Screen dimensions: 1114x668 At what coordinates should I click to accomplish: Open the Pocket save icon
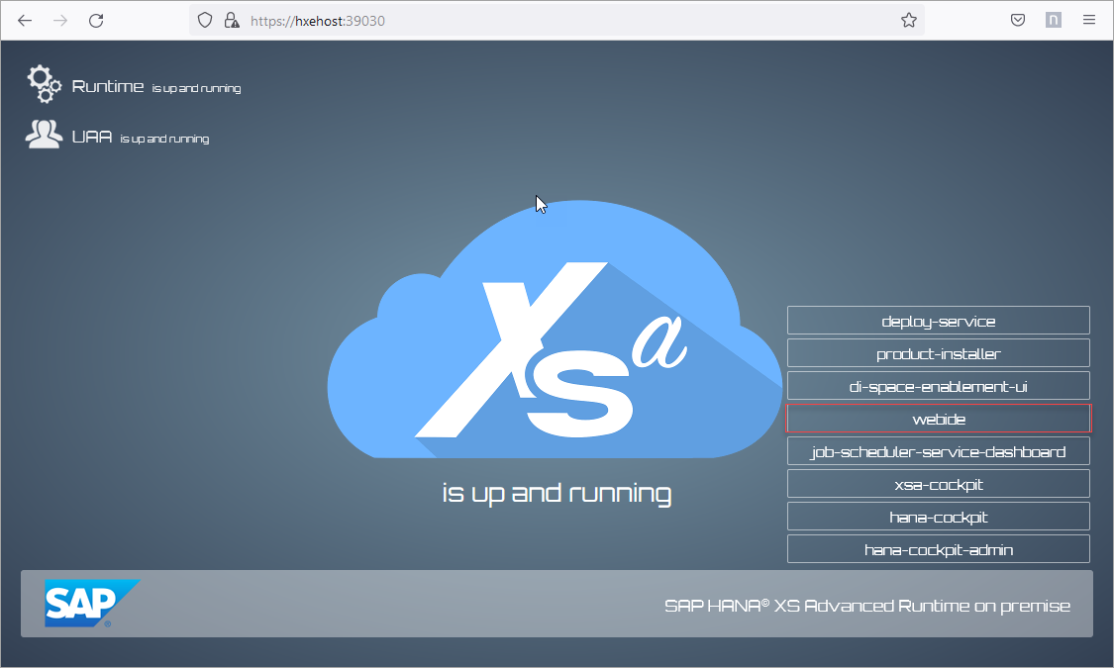click(x=1017, y=21)
